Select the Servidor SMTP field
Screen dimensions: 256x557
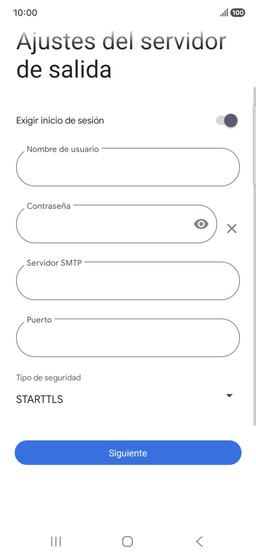point(128,281)
